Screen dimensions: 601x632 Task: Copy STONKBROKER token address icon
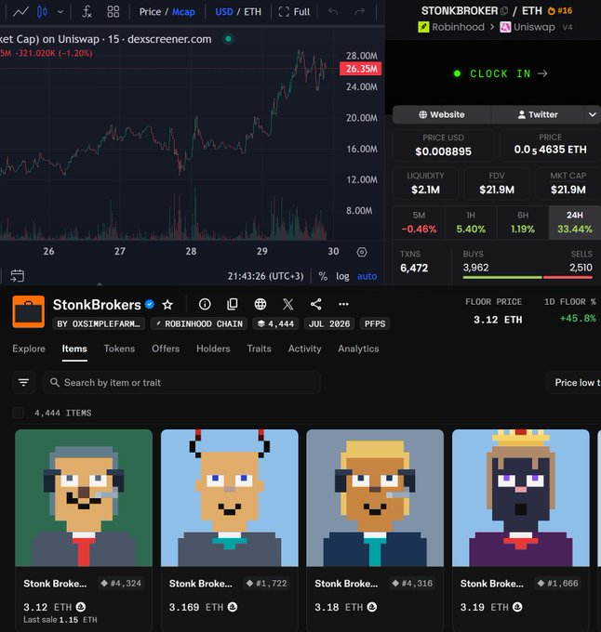[504, 11]
